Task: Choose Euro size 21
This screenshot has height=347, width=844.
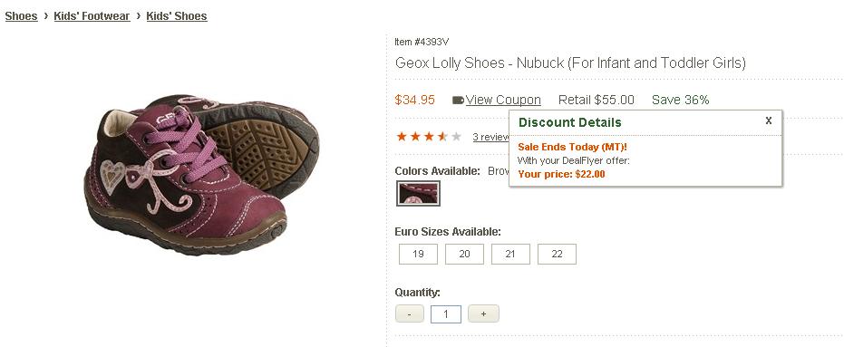Action: click(x=510, y=254)
